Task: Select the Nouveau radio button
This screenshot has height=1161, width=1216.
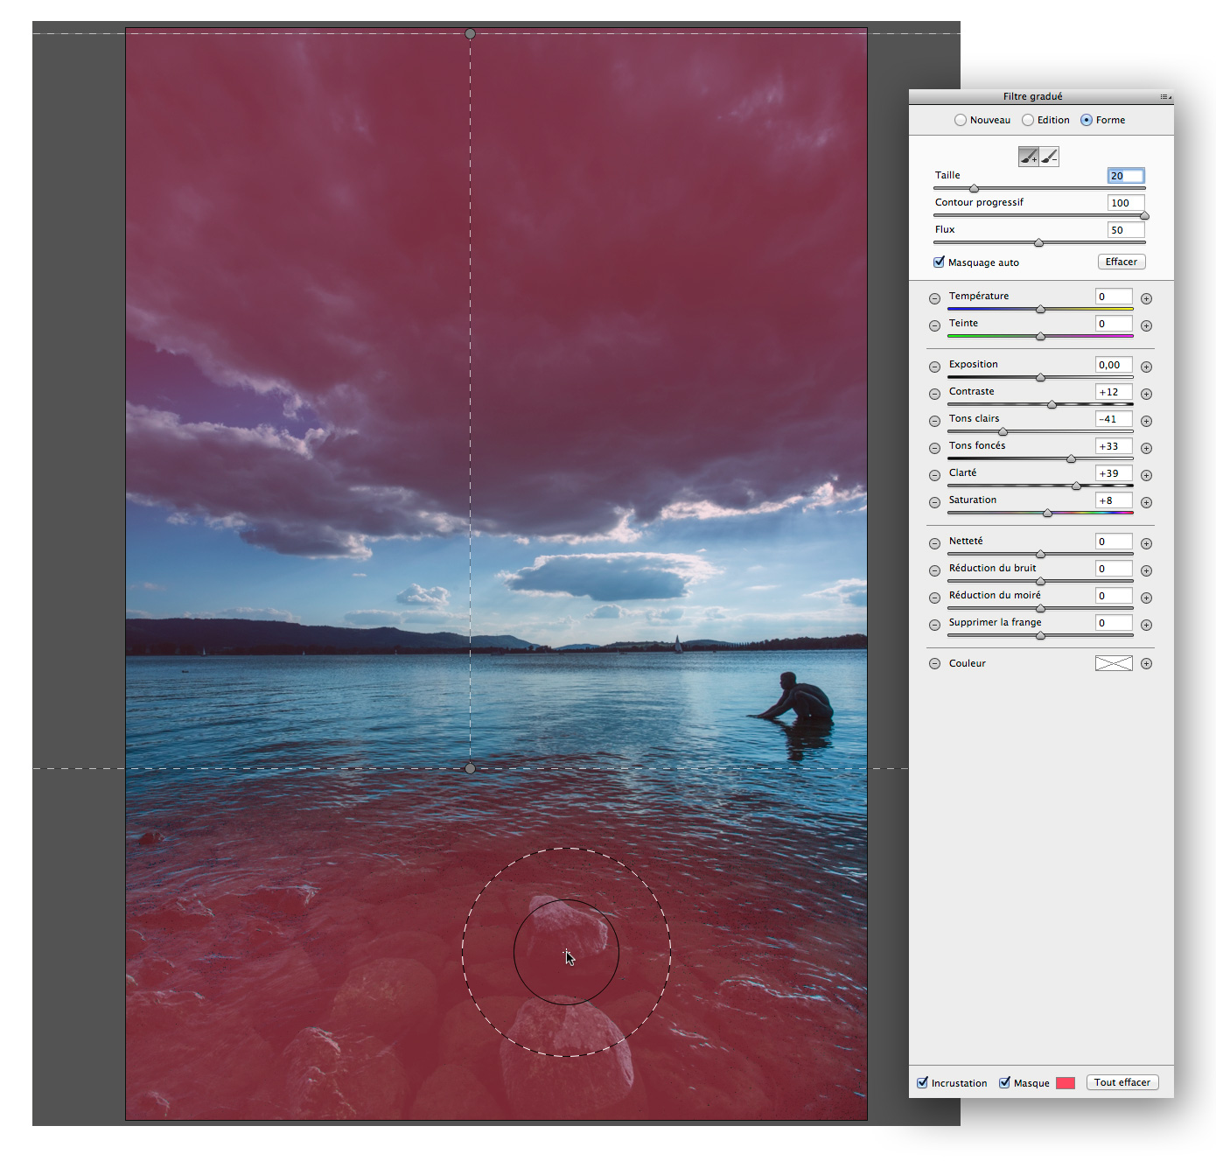Action: [x=961, y=120]
